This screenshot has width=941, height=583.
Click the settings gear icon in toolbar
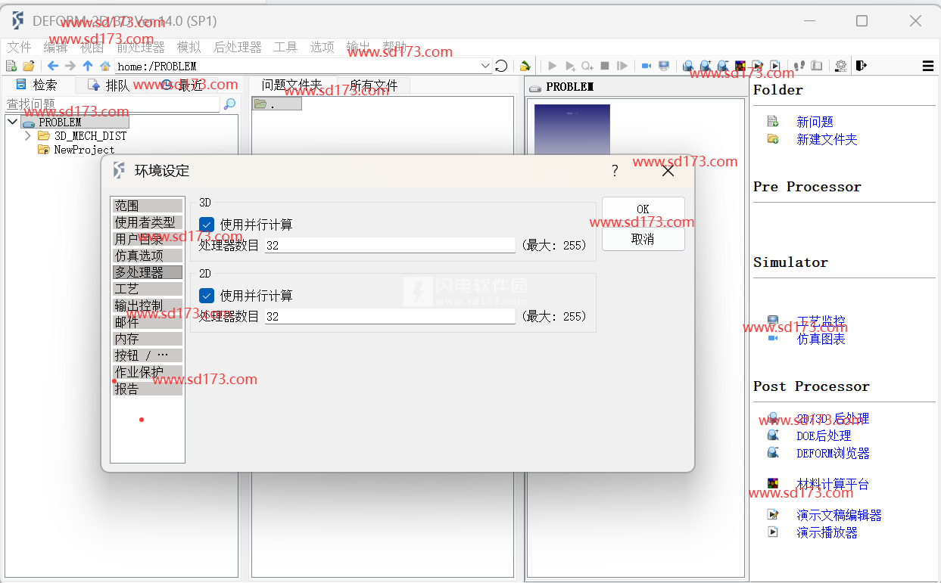pyautogui.click(x=840, y=67)
